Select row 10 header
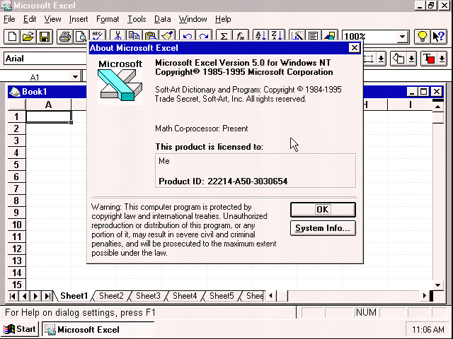This screenshot has height=339, width=453. click(16, 225)
